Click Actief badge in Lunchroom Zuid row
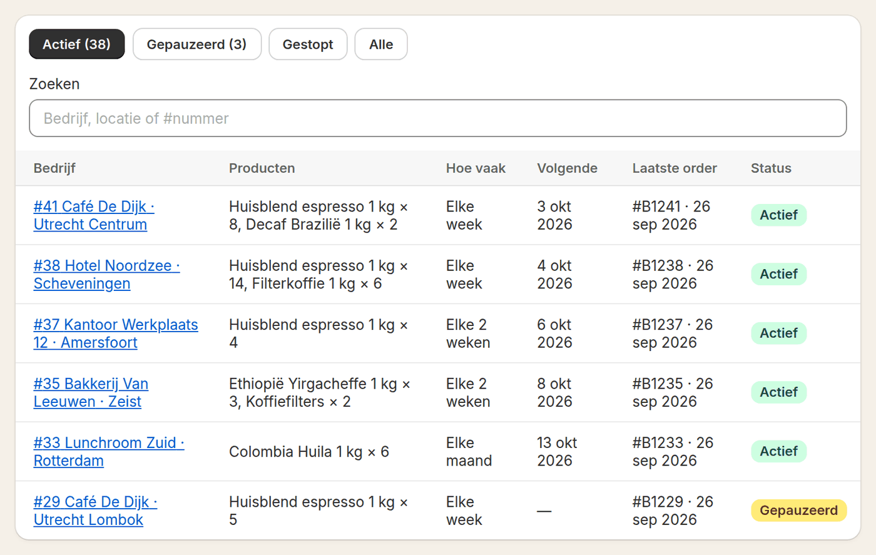Image resolution: width=876 pixels, height=555 pixels. point(778,451)
